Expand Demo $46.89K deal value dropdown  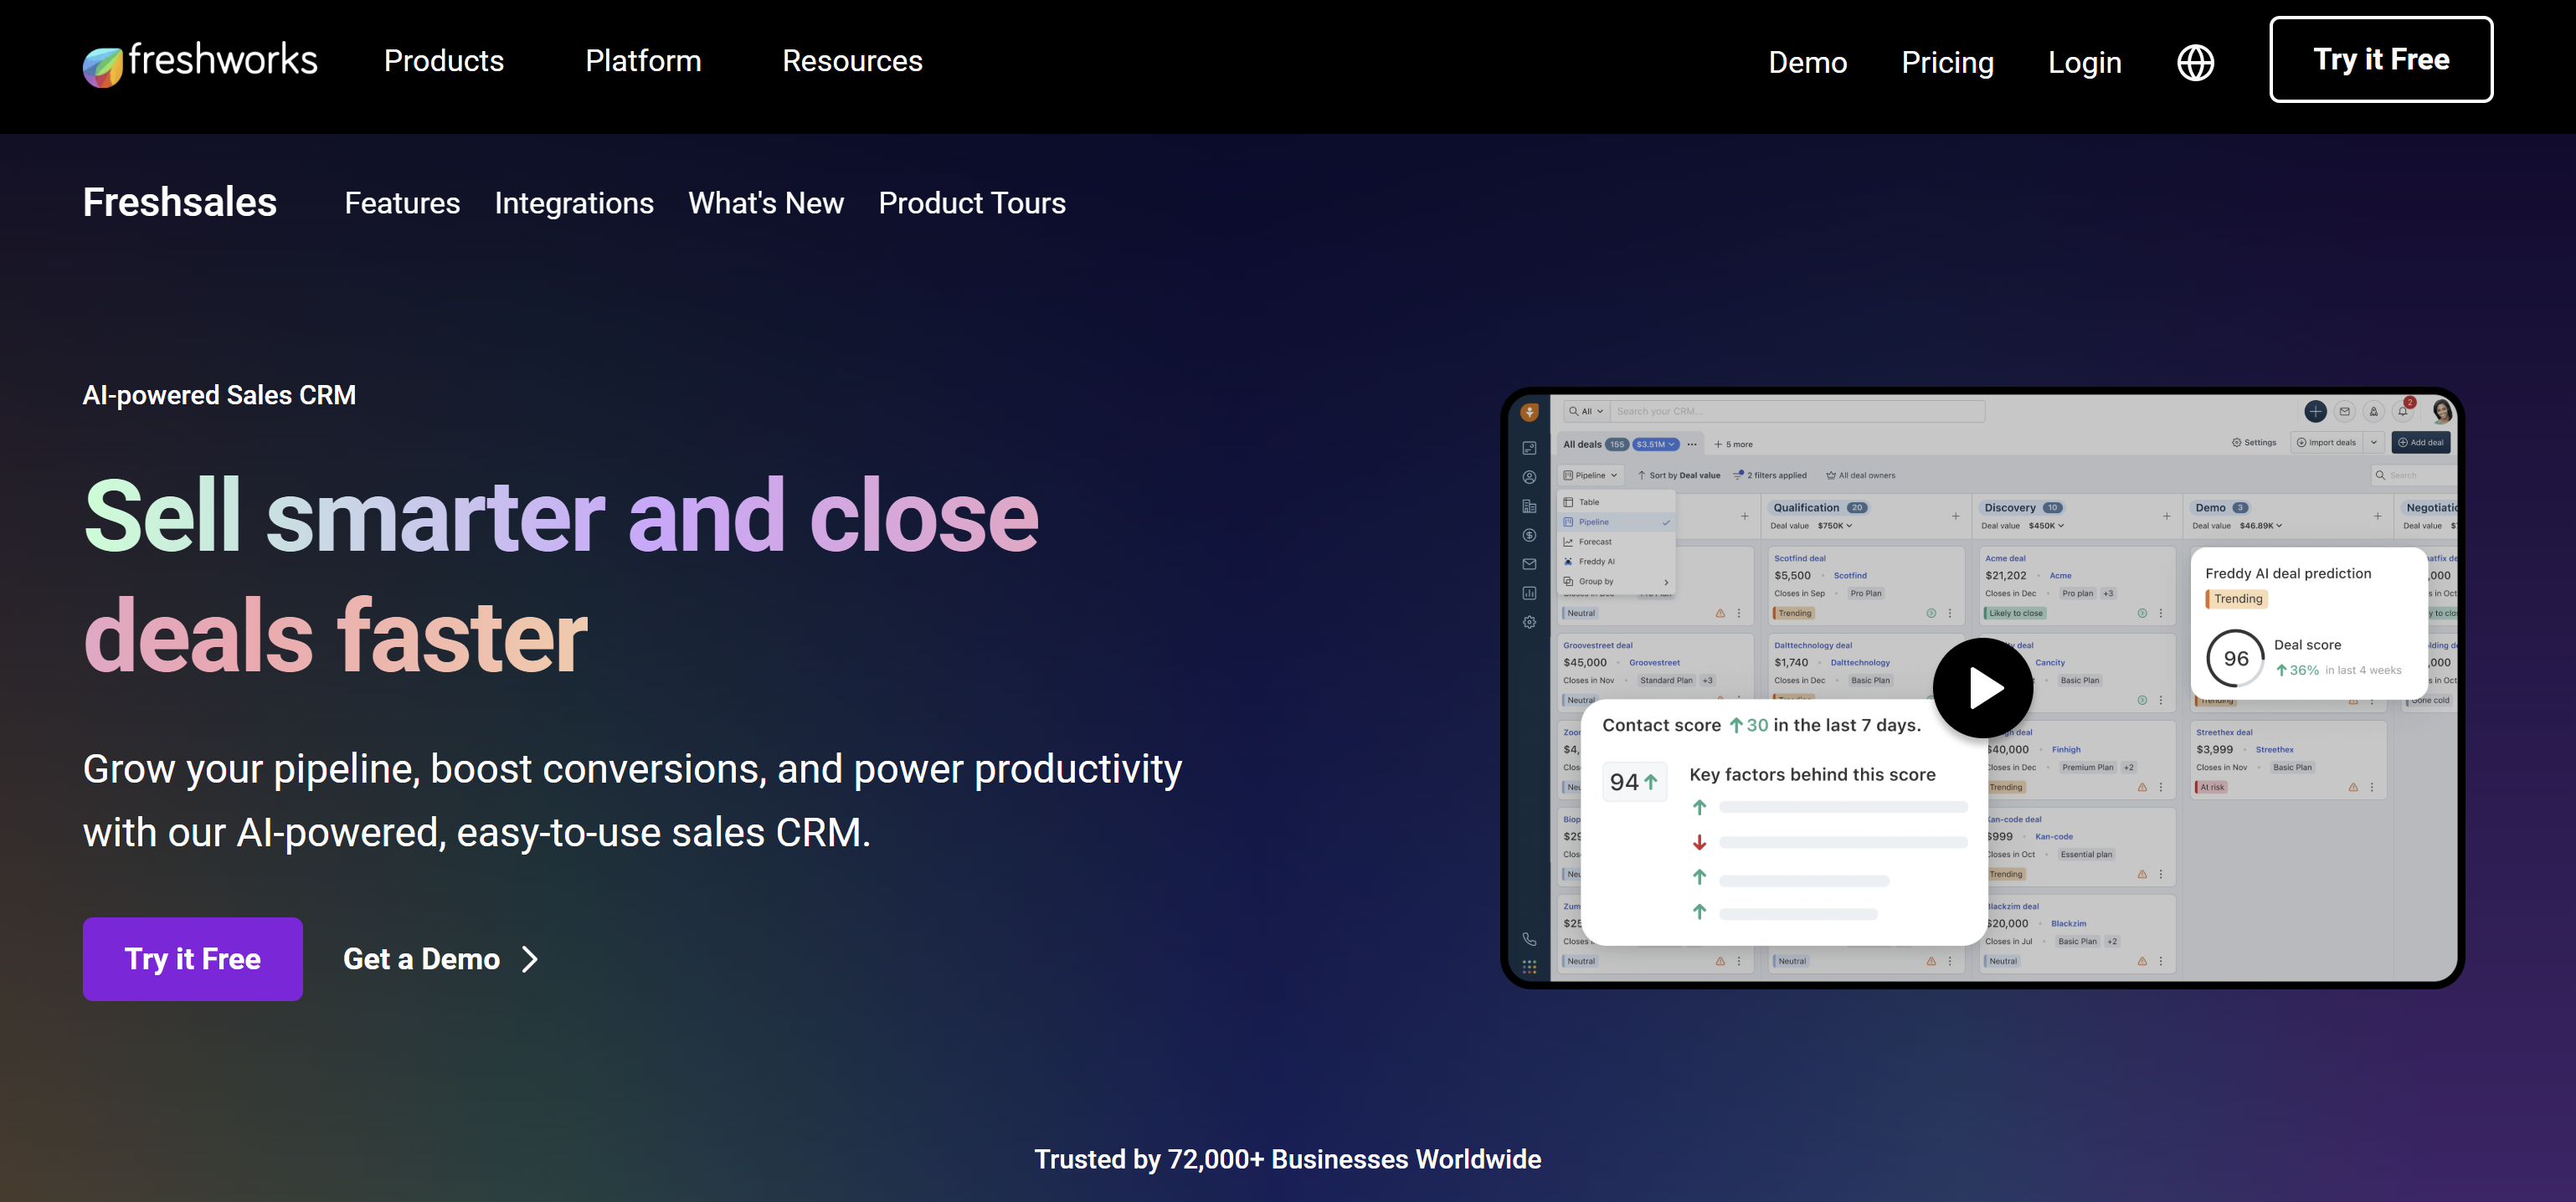(x=2261, y=526)
